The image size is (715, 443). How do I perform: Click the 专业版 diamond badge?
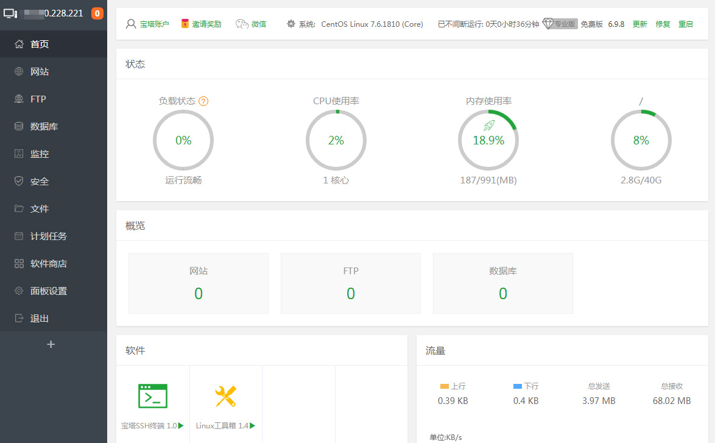559,24
